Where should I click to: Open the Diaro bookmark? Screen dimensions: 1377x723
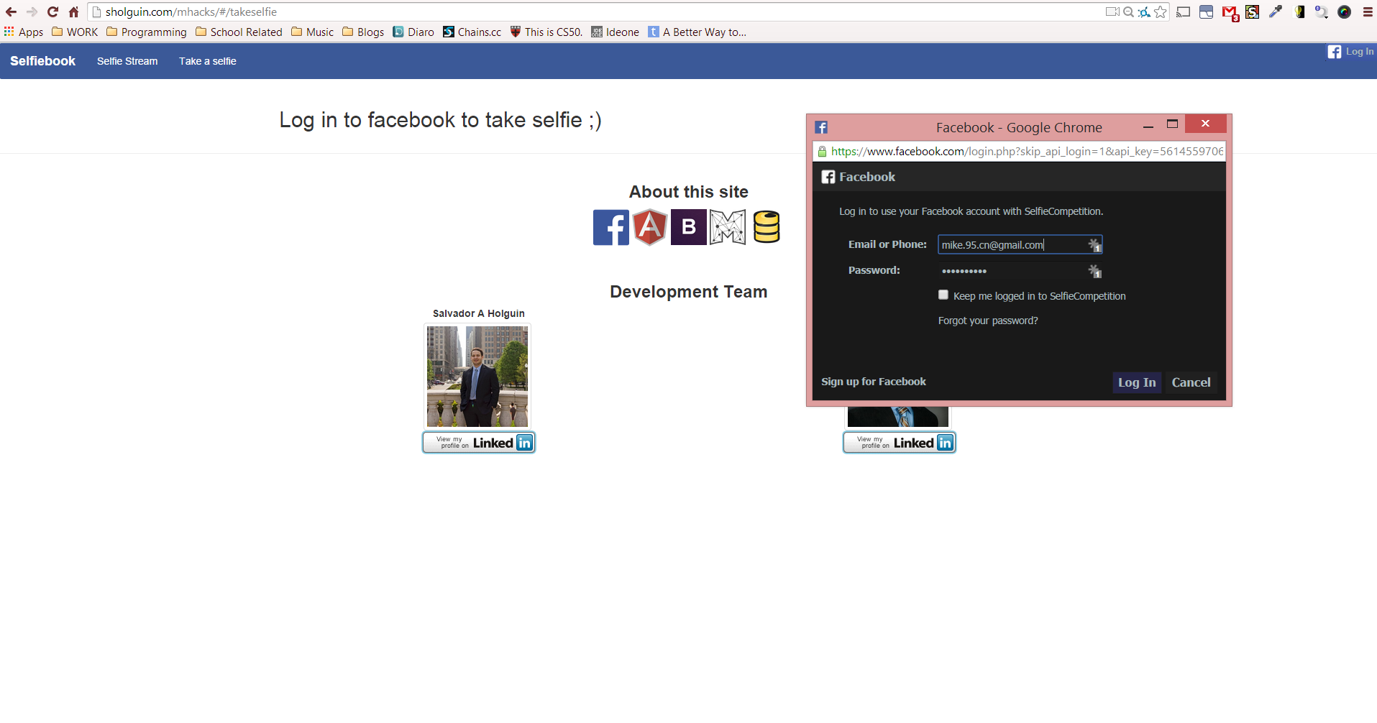(413, 32)
